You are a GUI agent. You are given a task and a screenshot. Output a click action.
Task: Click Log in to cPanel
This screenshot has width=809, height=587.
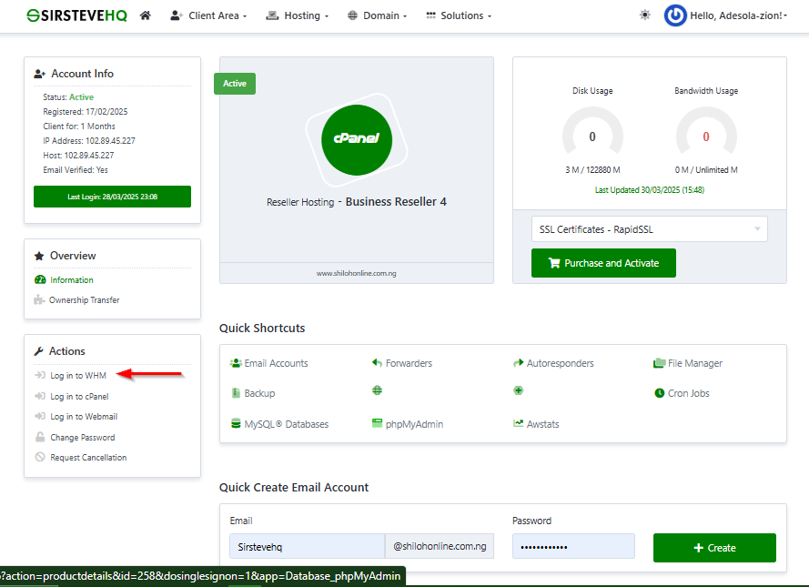(72, 396)
